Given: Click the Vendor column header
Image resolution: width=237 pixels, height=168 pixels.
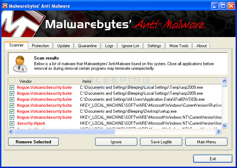Looking at the screenshot, I should coord(47,81).
